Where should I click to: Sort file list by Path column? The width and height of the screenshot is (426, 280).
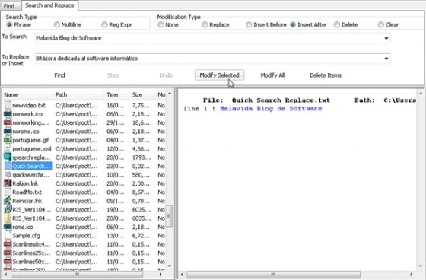coord(78,94)
